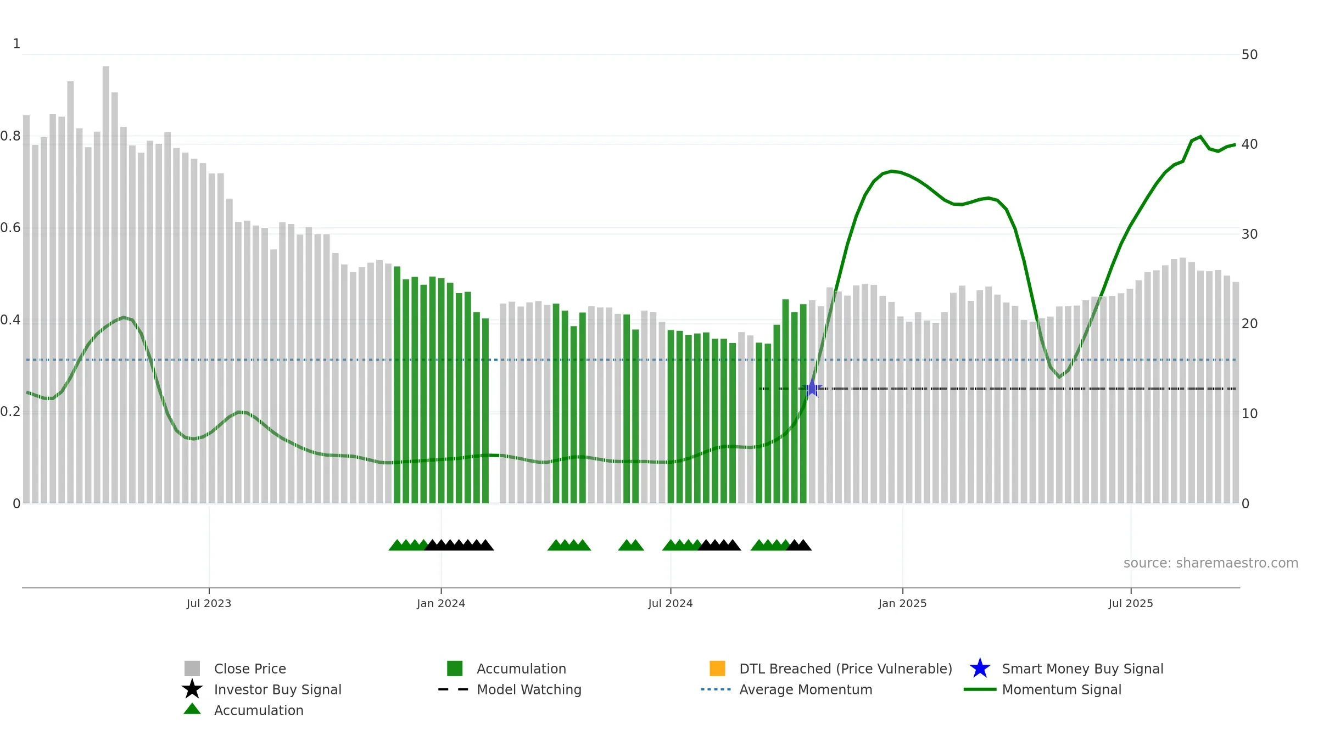Toggle the Investor Buy Signal legend label
Viewport: 1318px width, 741px height.
click(x=278, y=689)
